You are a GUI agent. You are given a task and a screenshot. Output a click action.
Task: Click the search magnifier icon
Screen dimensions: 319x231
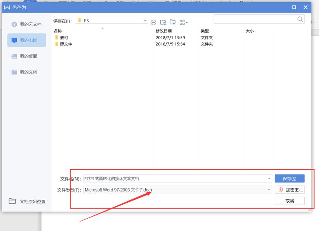[300, 19]
